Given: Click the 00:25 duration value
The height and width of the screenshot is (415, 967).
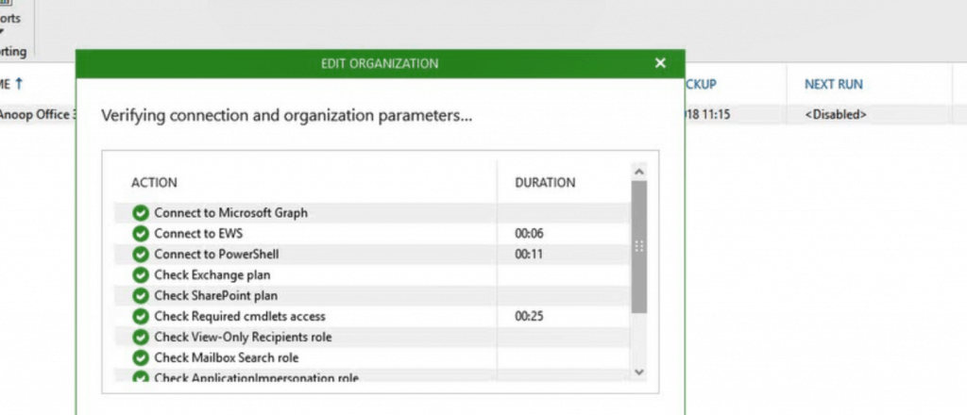Looking at the screenshot, I should click(529, 317).
